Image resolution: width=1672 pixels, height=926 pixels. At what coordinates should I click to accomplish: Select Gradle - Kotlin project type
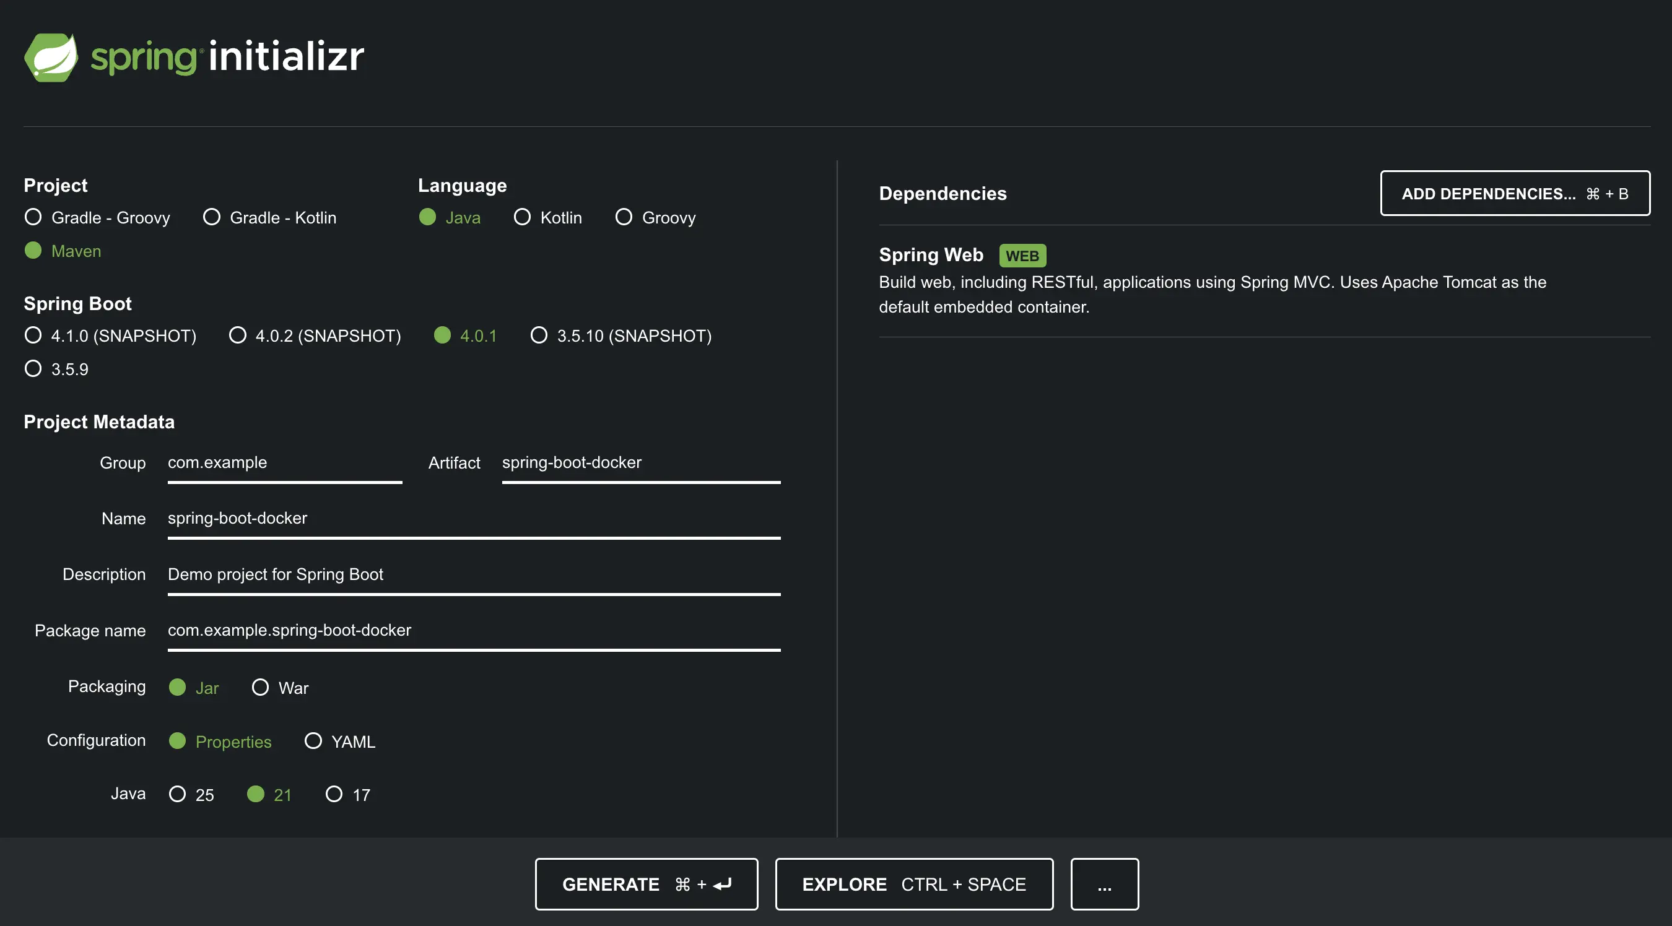pos(212,217)
